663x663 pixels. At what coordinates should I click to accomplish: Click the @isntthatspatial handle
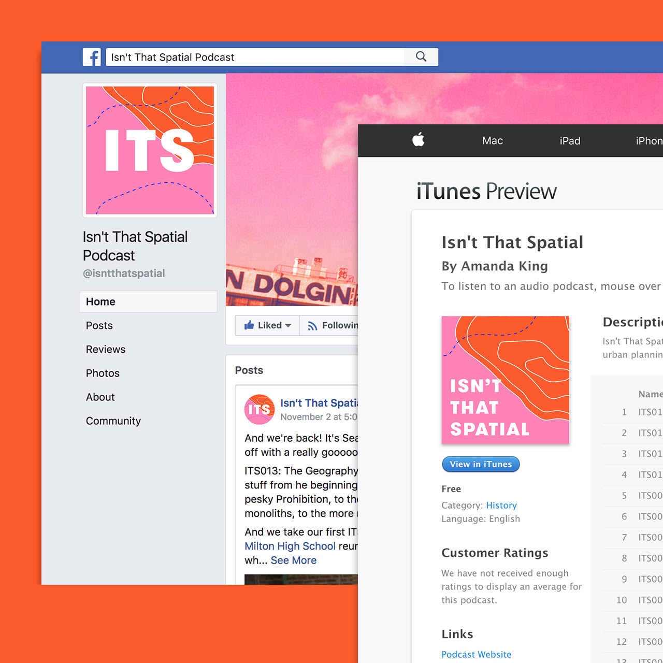click(124, 273)
